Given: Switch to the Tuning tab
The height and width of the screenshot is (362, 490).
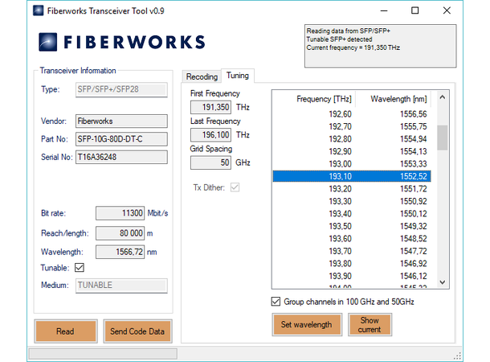Looking at the screenshot, I should click(x=238, y=76).
